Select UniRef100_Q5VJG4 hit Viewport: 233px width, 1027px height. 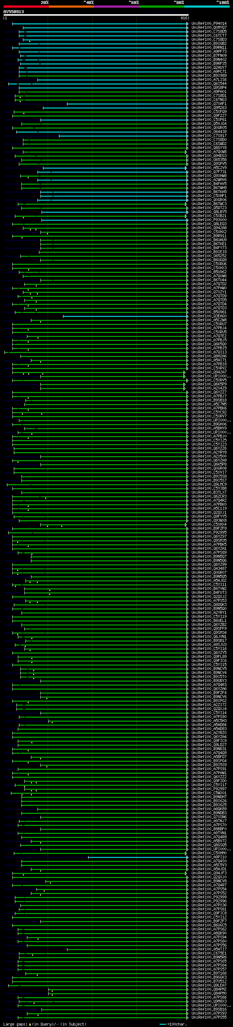209,124
